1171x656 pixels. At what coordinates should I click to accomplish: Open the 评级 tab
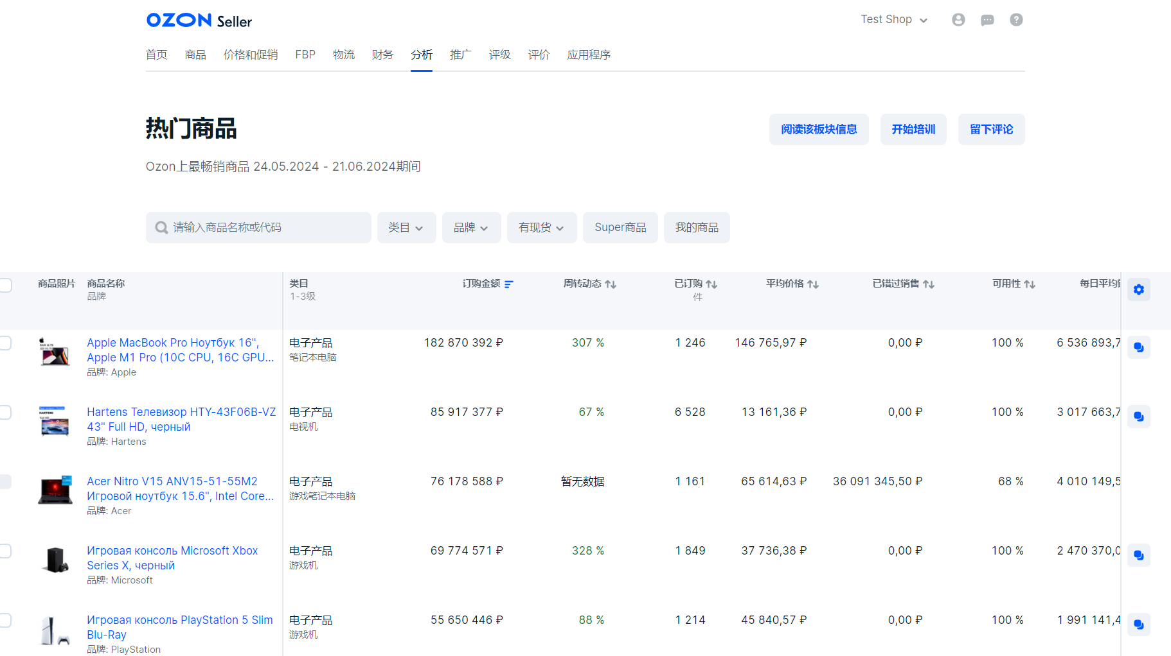(x=499, y=55)
